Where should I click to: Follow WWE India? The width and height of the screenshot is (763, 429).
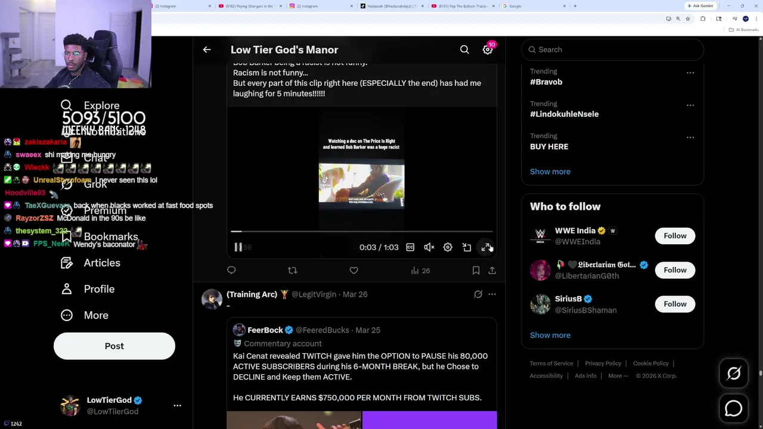coord(675,236)
